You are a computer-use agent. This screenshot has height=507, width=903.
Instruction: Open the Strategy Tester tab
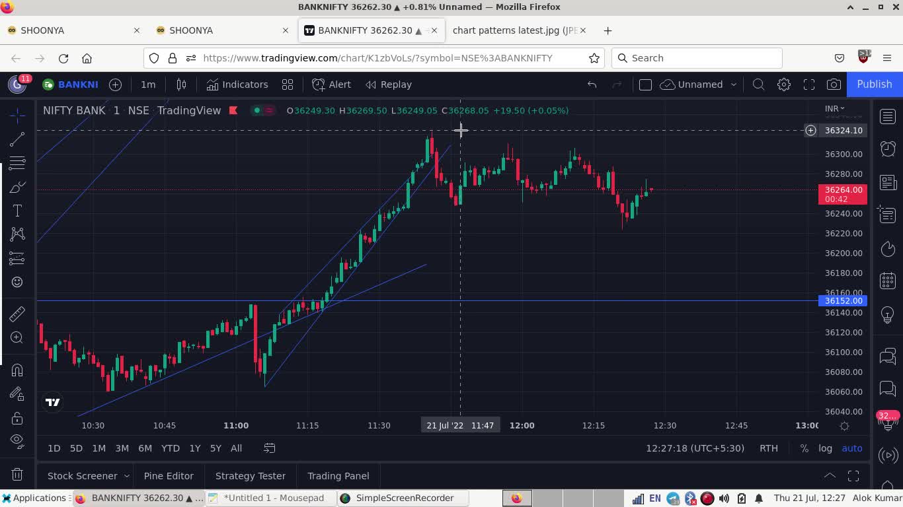(x=251, y=476)
